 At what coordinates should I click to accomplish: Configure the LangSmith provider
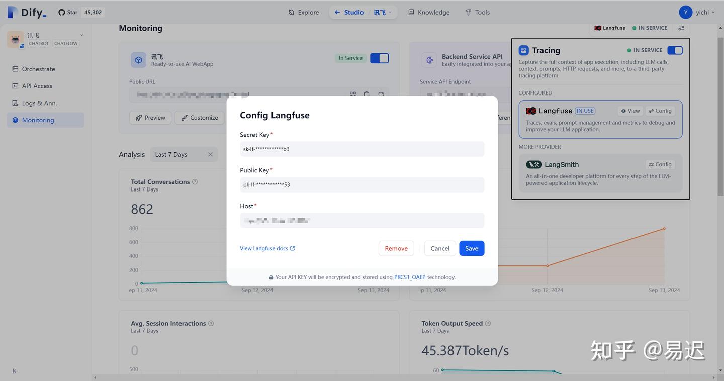click(x=660, y=164)
